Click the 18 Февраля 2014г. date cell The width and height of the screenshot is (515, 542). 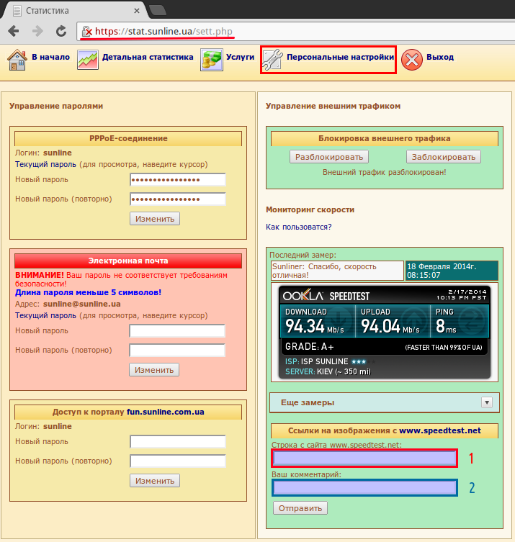click(x=452, y=271)
